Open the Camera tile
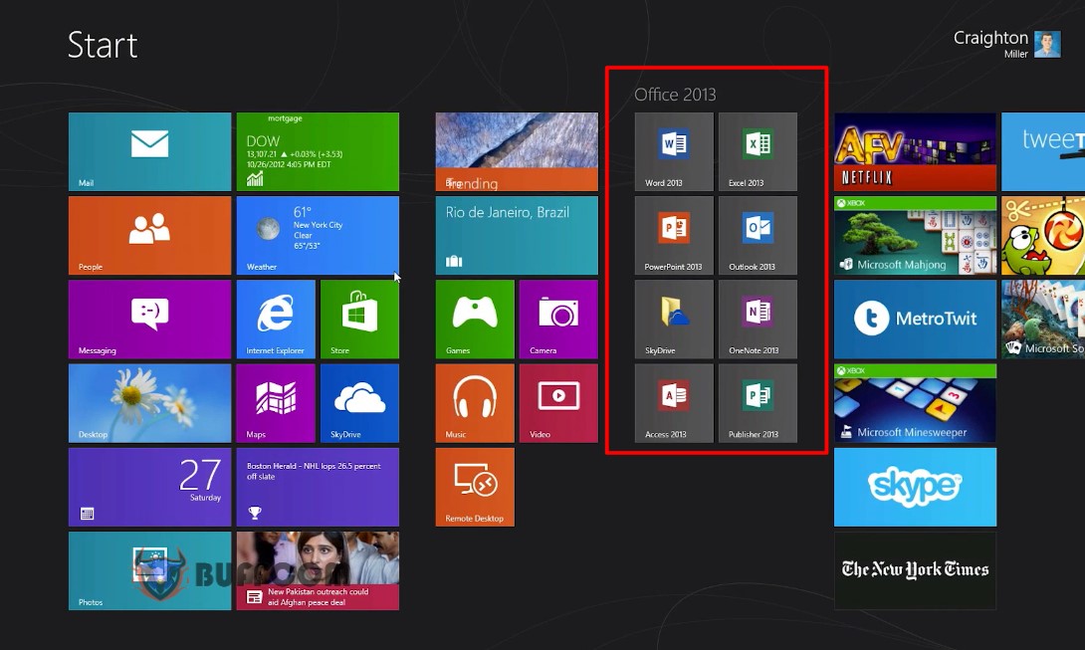This screenshot has width=1085, height=650. (x=558, y=320)
